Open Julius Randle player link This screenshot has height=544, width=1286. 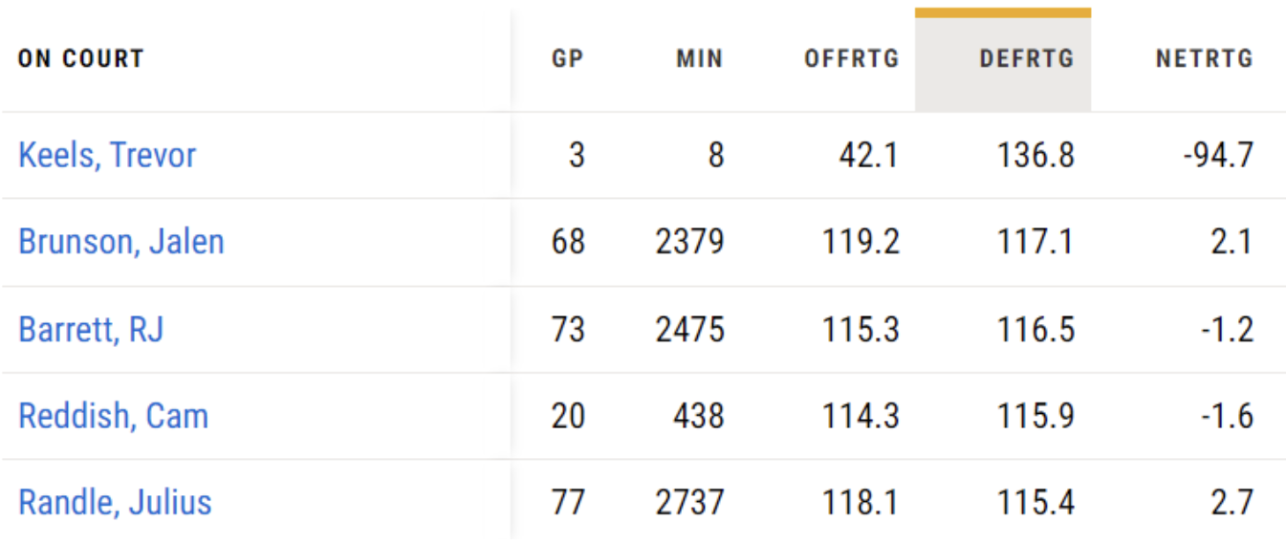coord(115,502)
